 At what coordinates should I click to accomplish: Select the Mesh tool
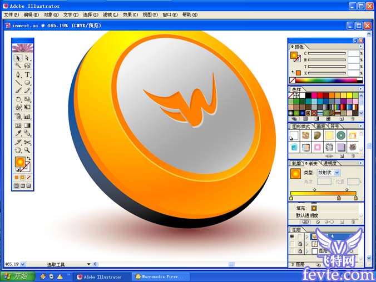(x=18, y=125)
